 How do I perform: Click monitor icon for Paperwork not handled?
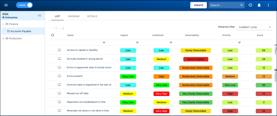[x=59, y=102]
